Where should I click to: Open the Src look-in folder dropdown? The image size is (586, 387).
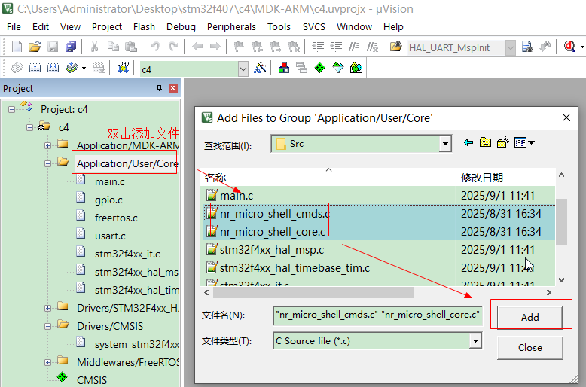point(444,144)
